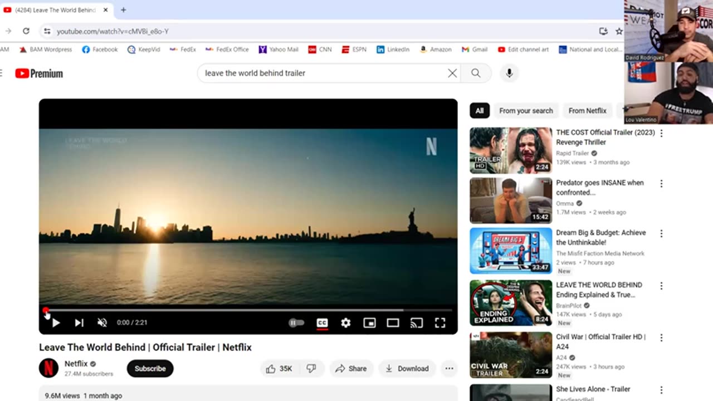Unmute the video player volume
This screenshot has height=401, width=713.
tap(102, 322)
